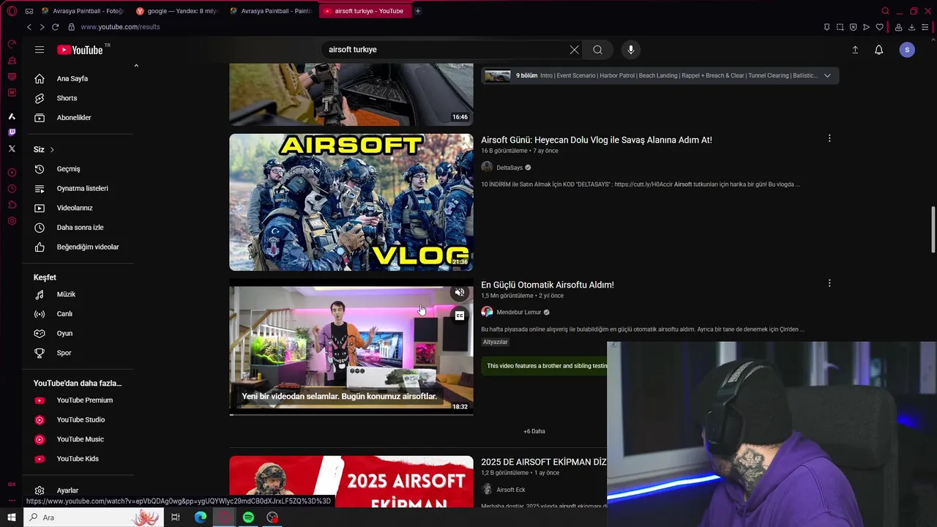The width and height of the screenshot is (937, 527).
Task: Open Microsoft Edge from the taskbar
Action: [x=201, y=517]
